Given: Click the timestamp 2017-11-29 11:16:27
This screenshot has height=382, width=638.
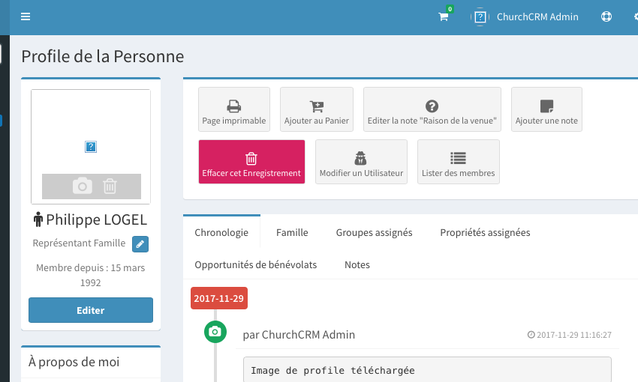Looking at the screenshot, I should 570,335.
